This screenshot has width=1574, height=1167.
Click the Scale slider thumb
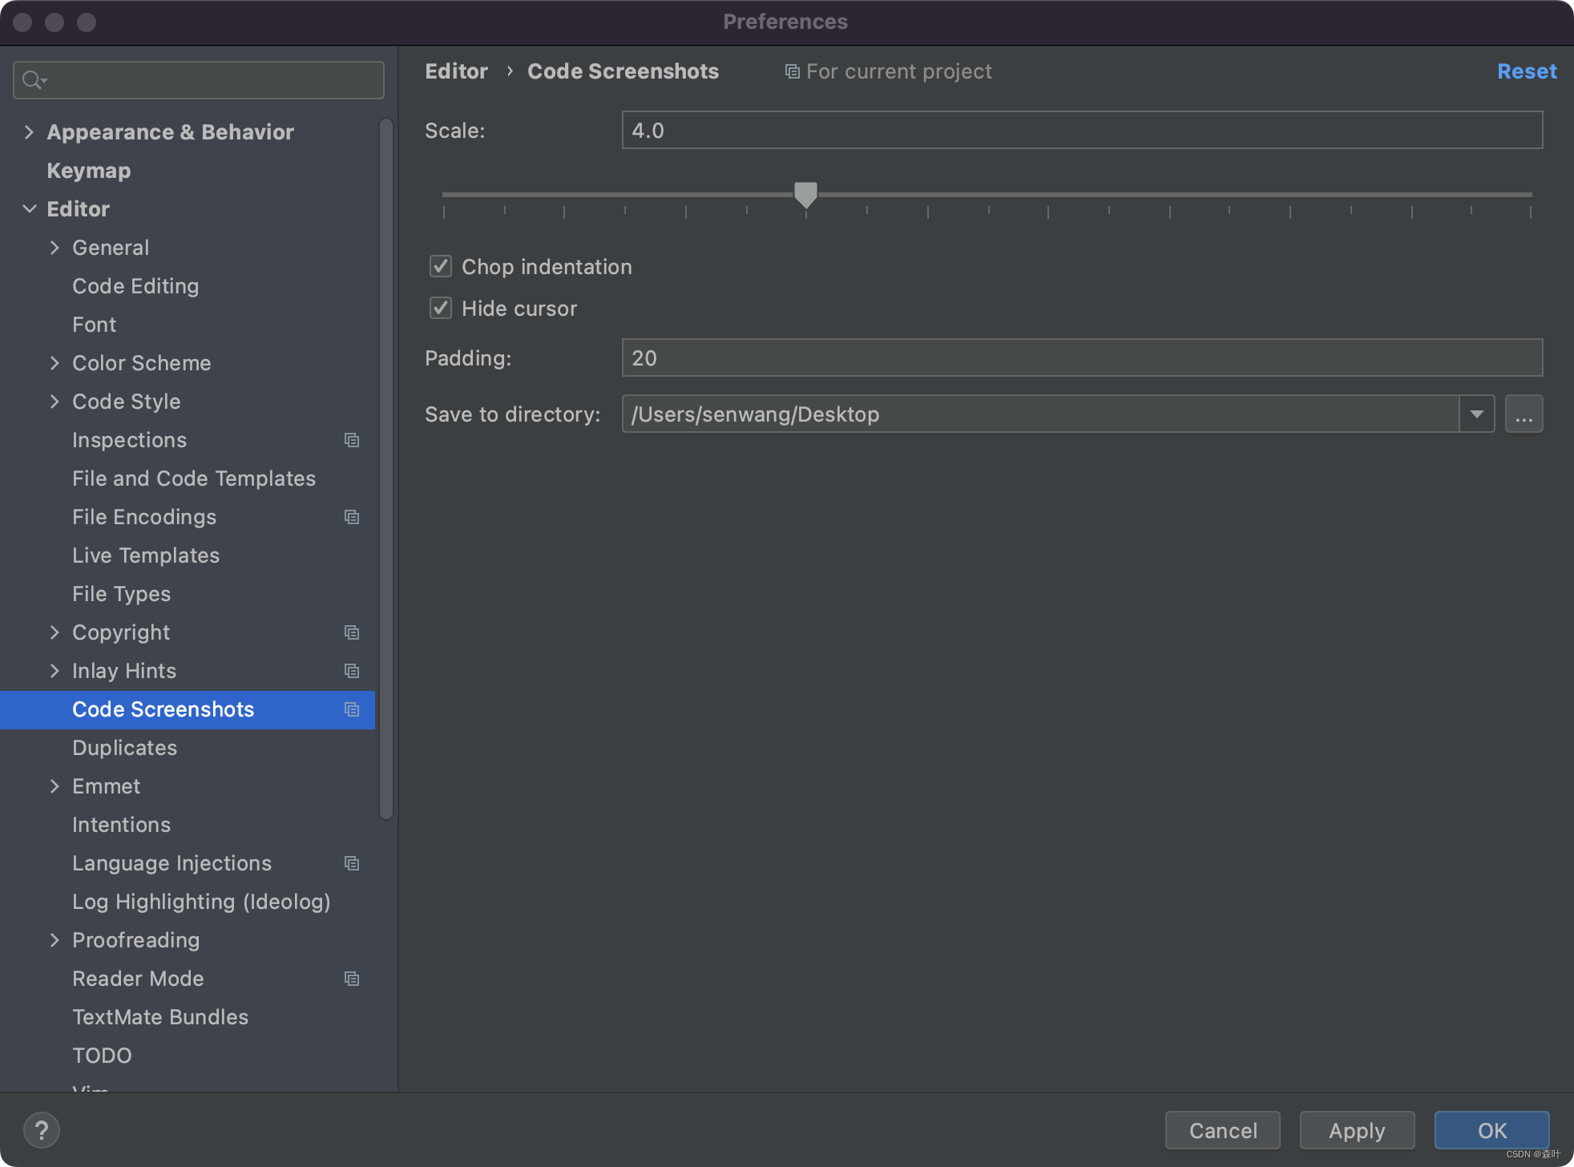pos(805,194)
